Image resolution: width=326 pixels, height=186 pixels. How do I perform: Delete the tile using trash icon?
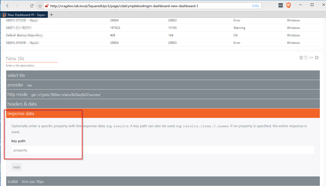pos(301,58)
